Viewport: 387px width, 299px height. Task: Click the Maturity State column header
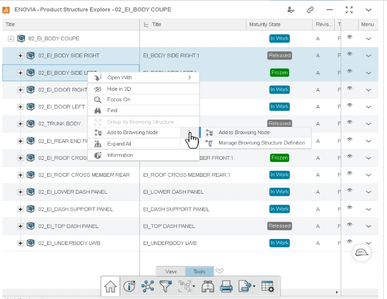pyautogui.click(x=279, y=24)
